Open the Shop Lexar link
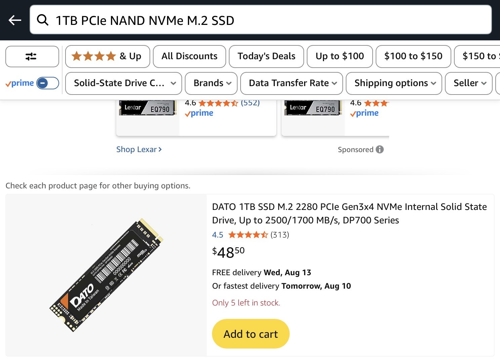The image size is (500, 362). (139, 149)
